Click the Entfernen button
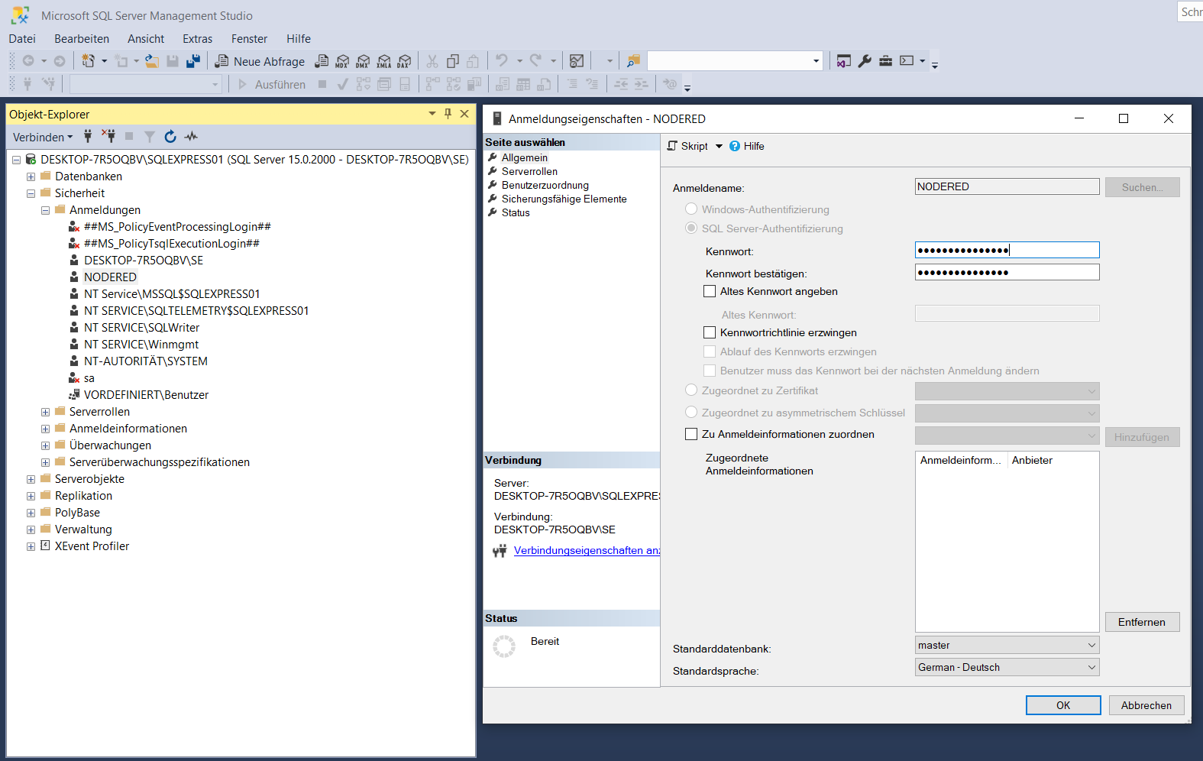Screen dimensions: 1203x761 1142,622
